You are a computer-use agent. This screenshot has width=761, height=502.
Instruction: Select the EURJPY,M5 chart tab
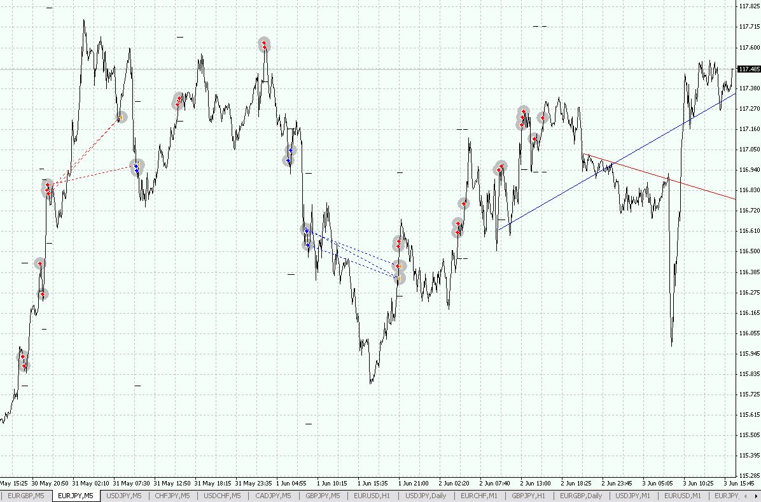pyautogui.click(x=75, y=496)
